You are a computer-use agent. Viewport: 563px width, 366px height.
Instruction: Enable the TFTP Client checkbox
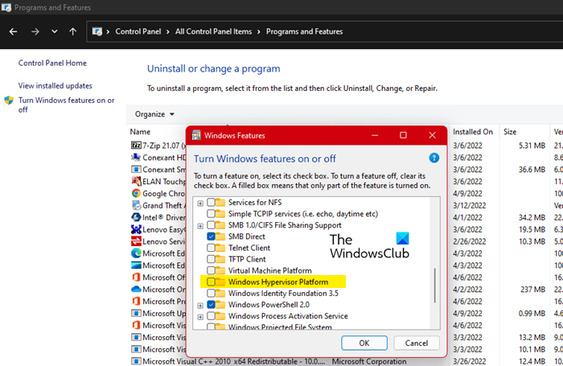point(211,259)
